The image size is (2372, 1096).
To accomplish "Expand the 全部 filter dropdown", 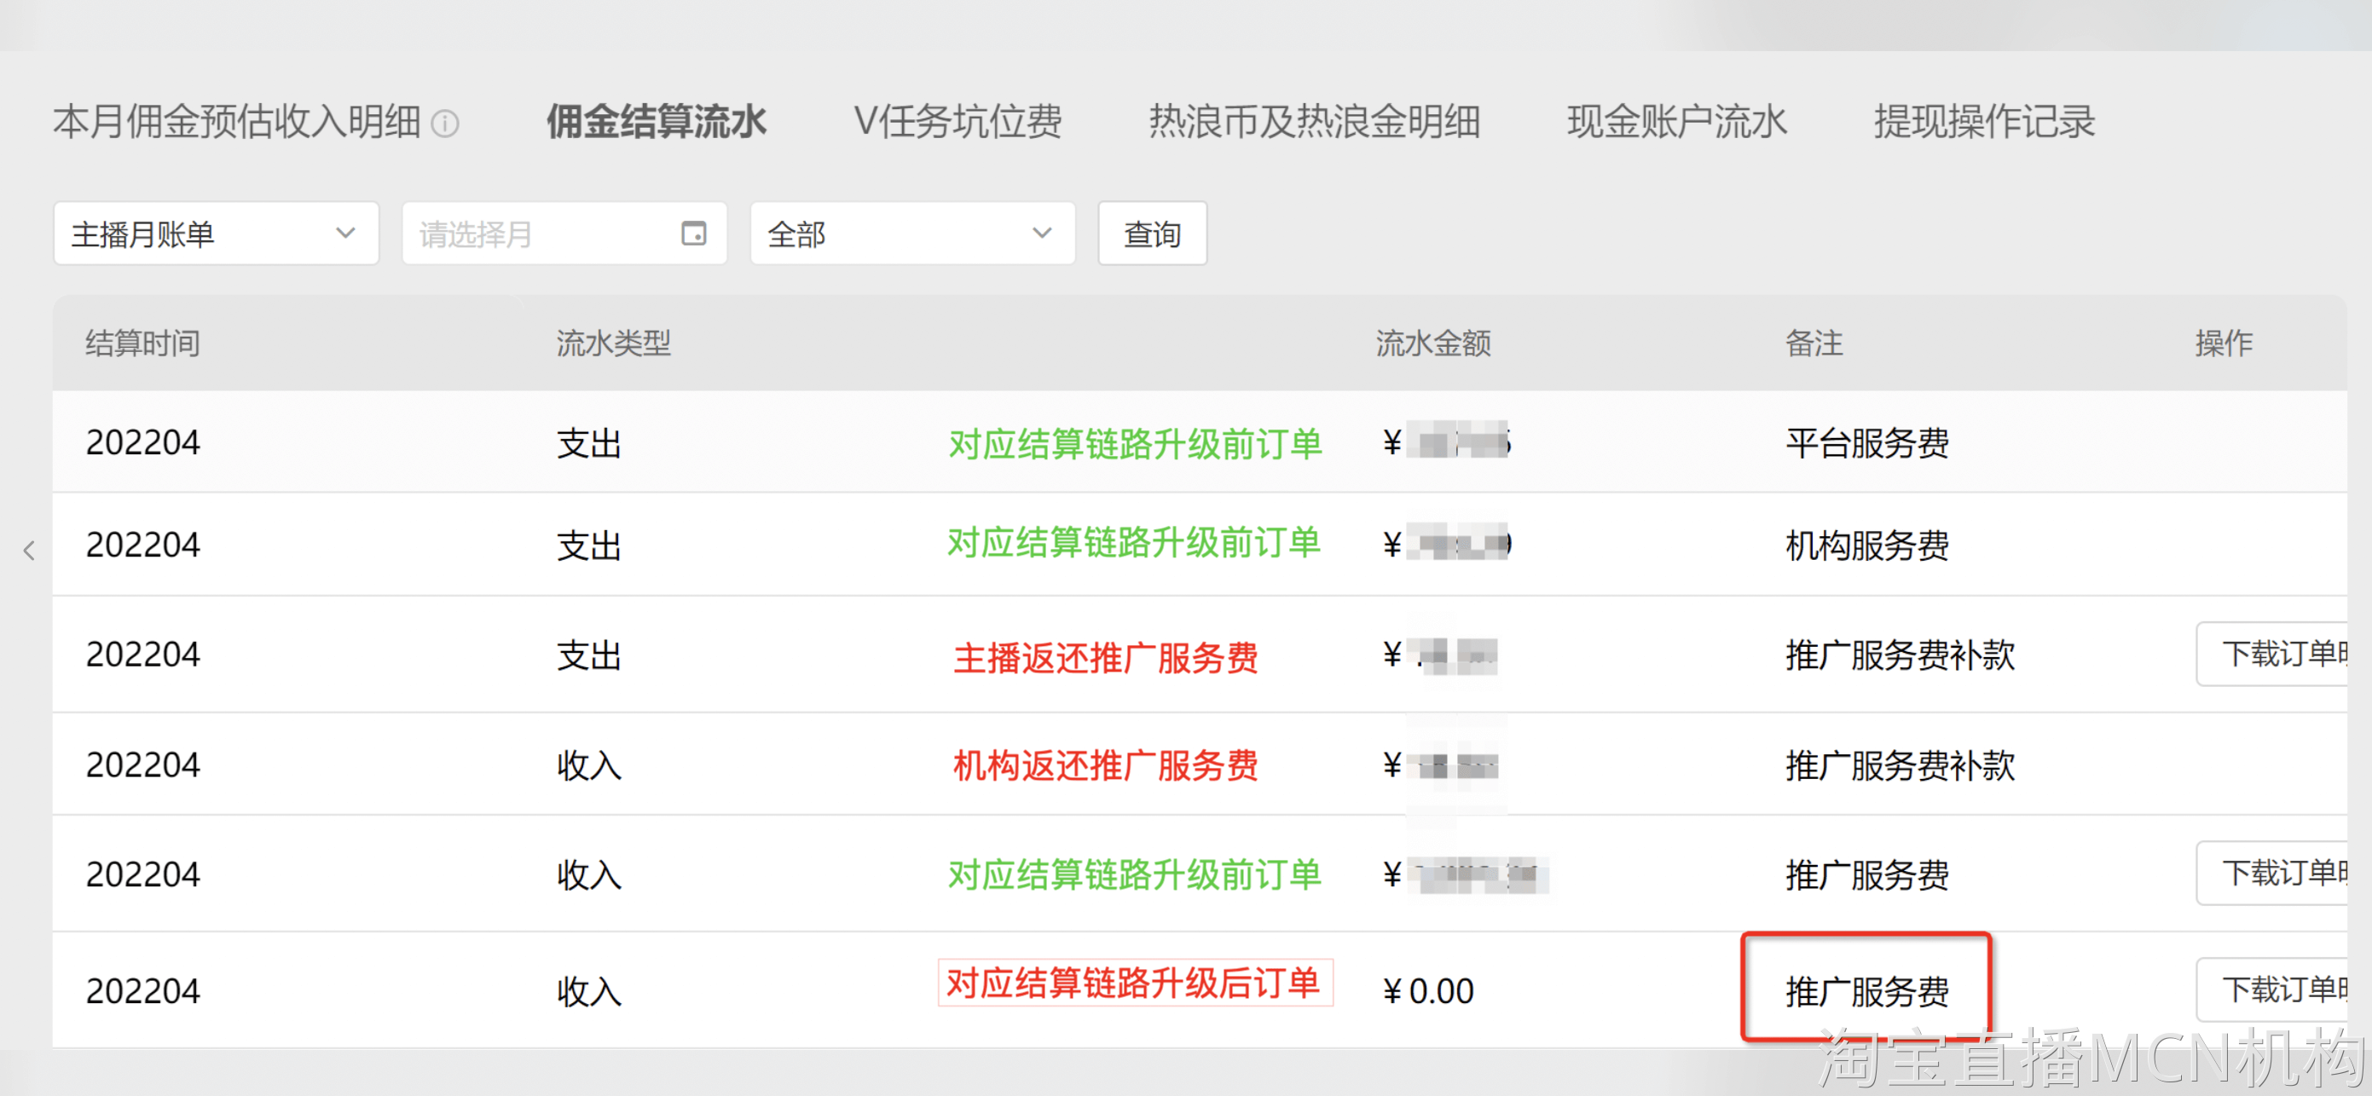I will click(912, 234).
